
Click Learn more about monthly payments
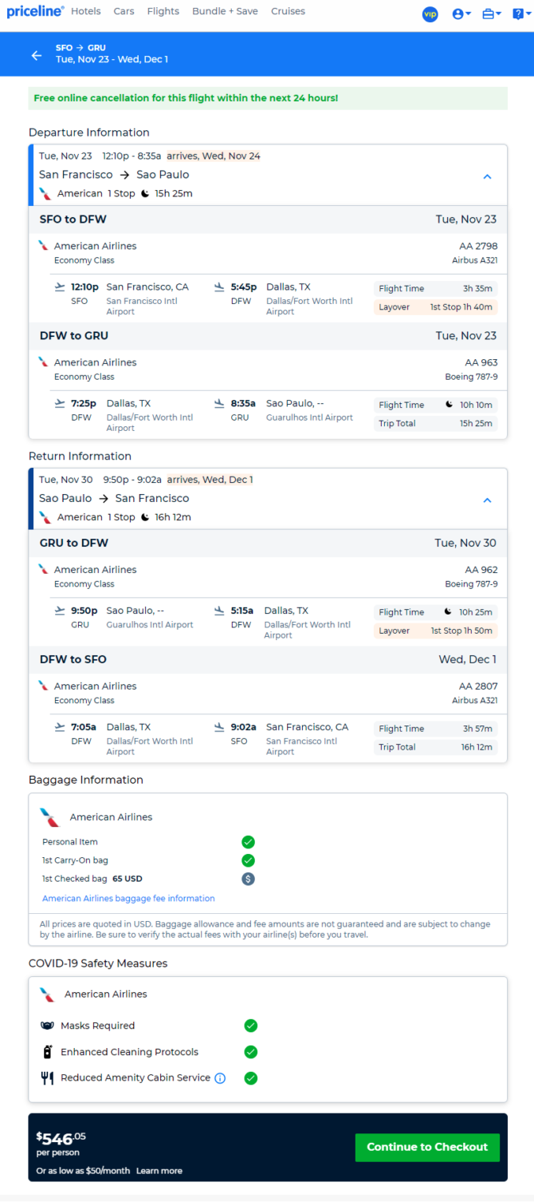[159, 1171]
